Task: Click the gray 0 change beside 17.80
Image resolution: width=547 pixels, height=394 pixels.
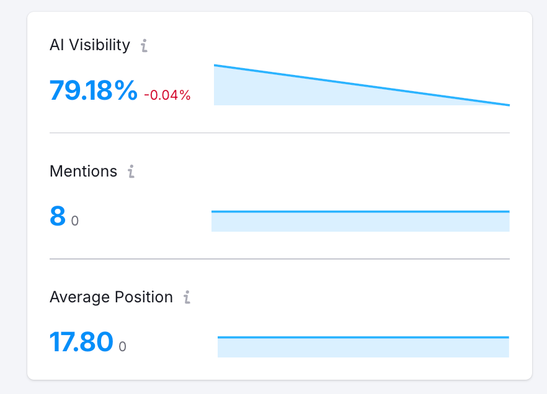Action: pyautogui.click(x=122, y=346)
